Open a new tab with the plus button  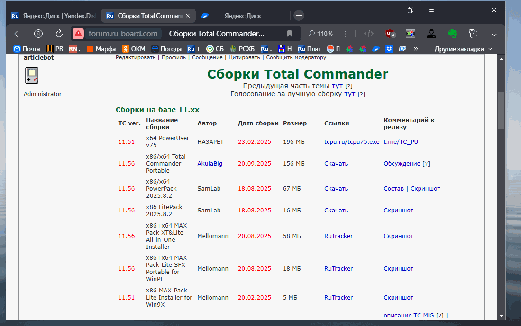coord(299,16)
